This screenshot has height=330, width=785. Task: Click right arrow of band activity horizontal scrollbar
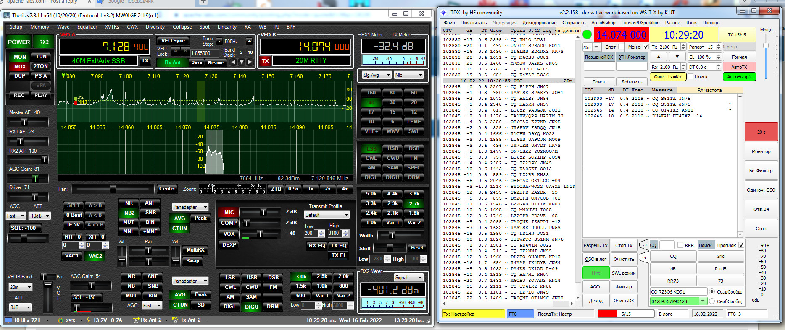[572, 304]
